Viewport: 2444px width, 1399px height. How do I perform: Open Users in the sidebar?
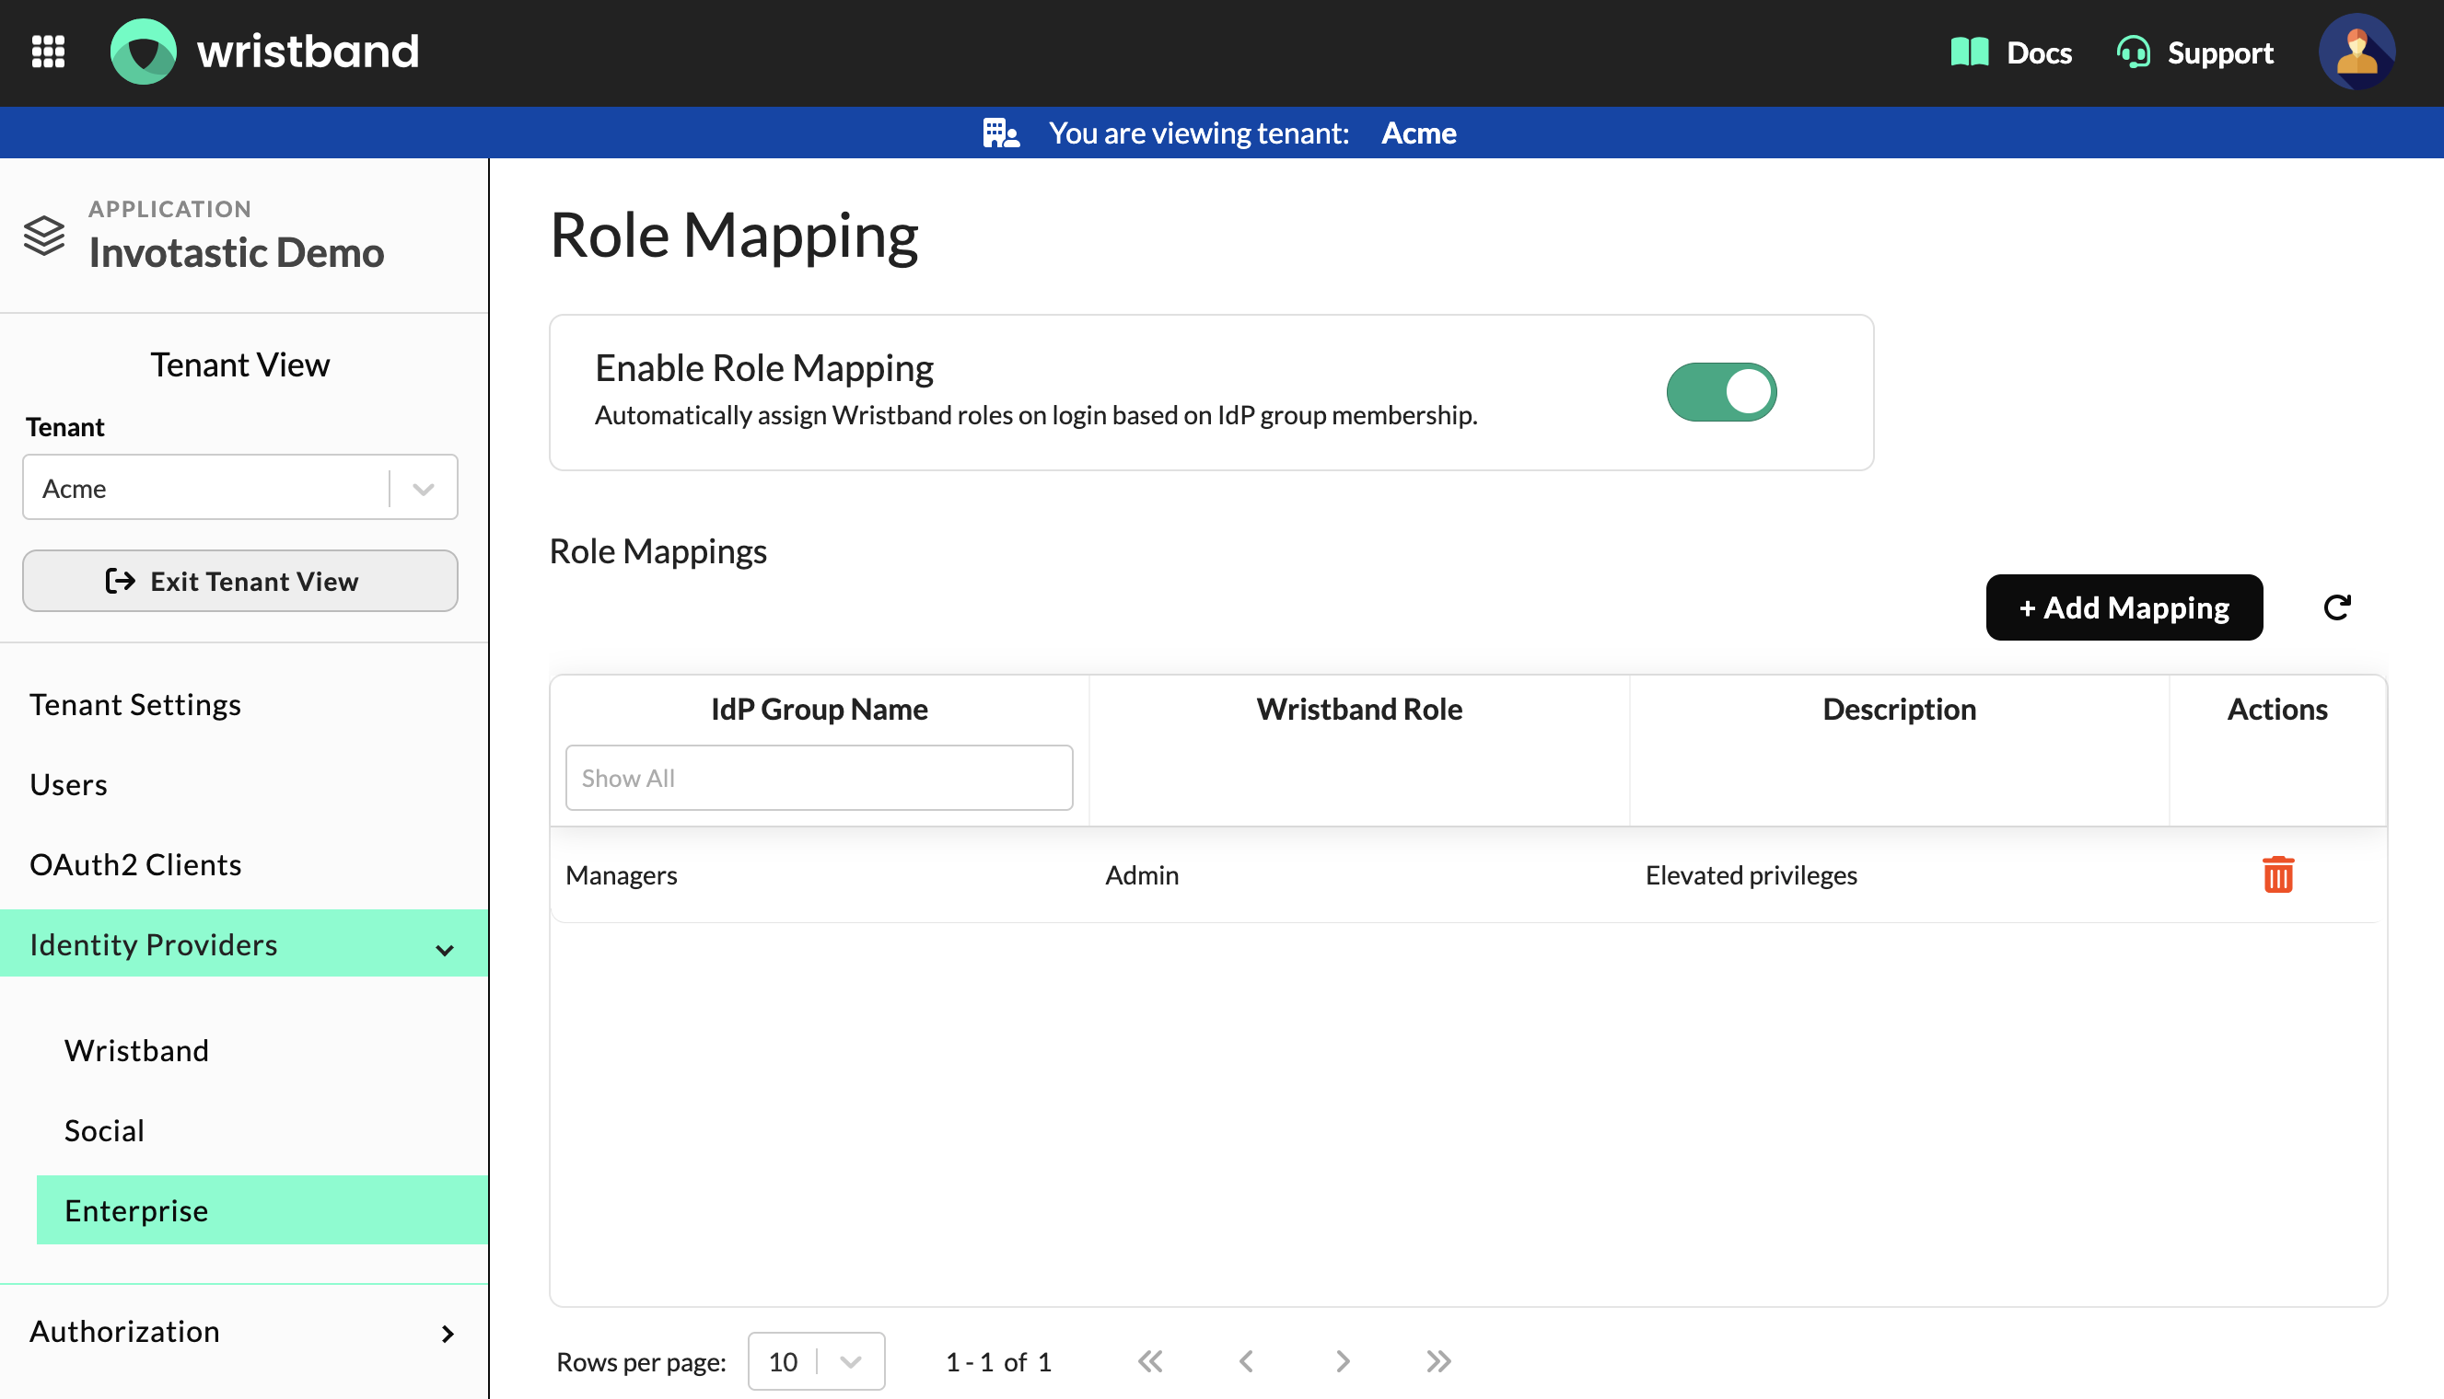(68, 784)
